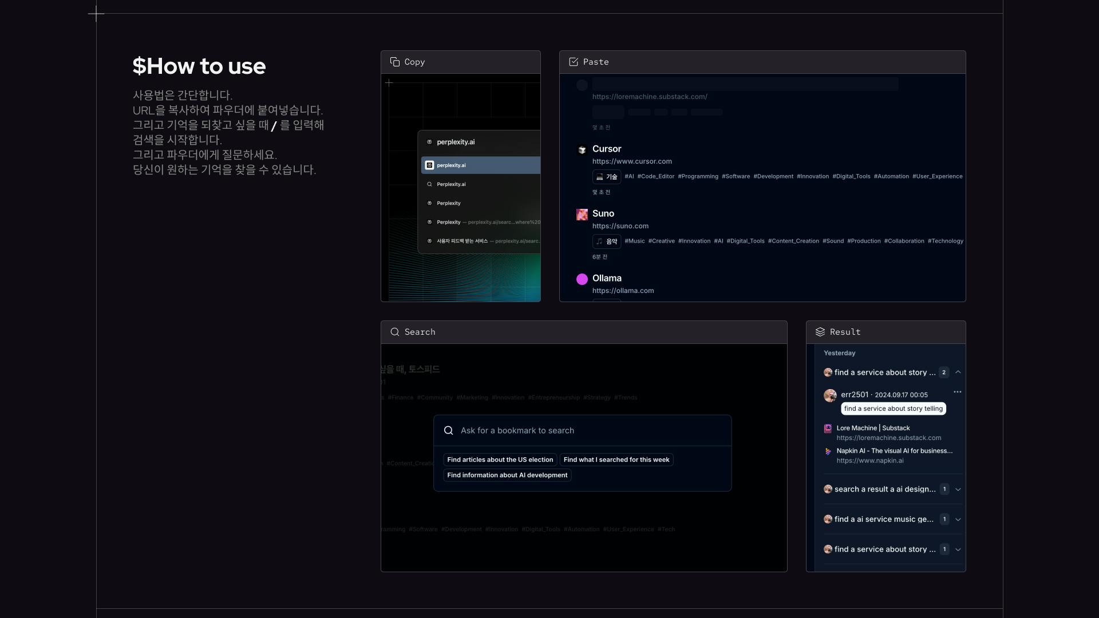Expand the 'find a ai service music' query

coord(958,520)
